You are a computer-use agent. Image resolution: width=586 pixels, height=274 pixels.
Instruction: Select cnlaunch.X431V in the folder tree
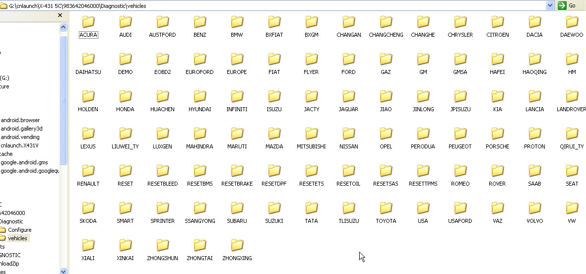click(x=19, y=145)
